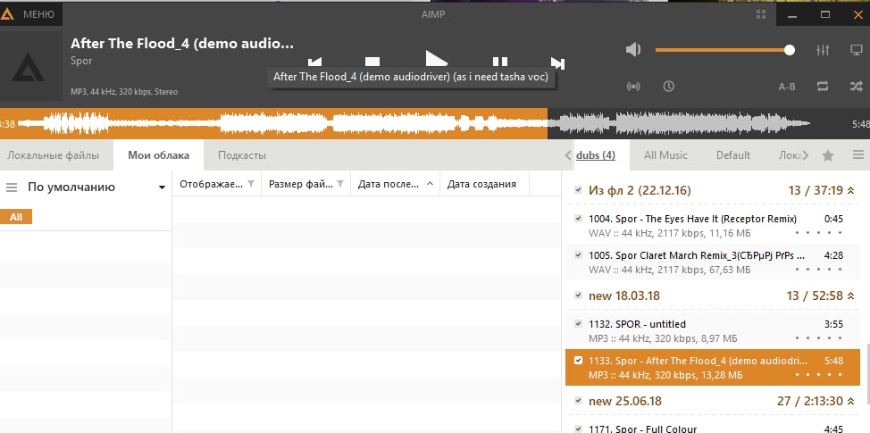Image resolution: width=870 pixels, height=433 pixels.
Task: Rate track 1132 untitled using rating dots
Action: coord(819,338)
